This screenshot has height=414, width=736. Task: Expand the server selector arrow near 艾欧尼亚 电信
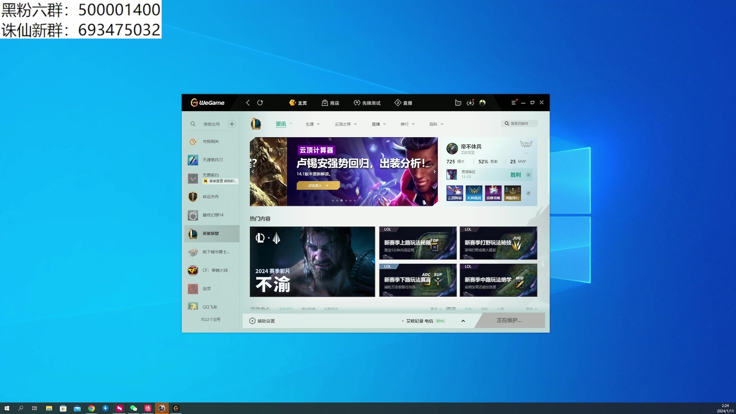point(463,321)
